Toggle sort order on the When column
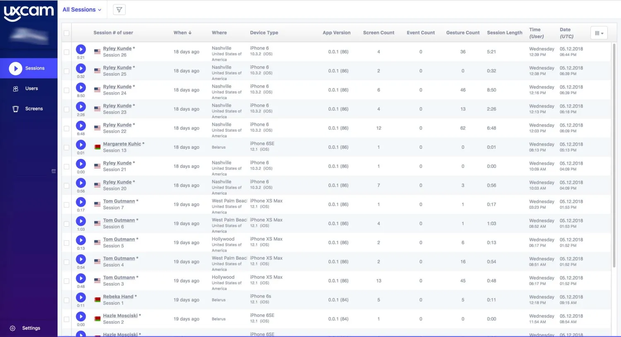Screen dimensions: 621x337 click(x=183, y=33)
